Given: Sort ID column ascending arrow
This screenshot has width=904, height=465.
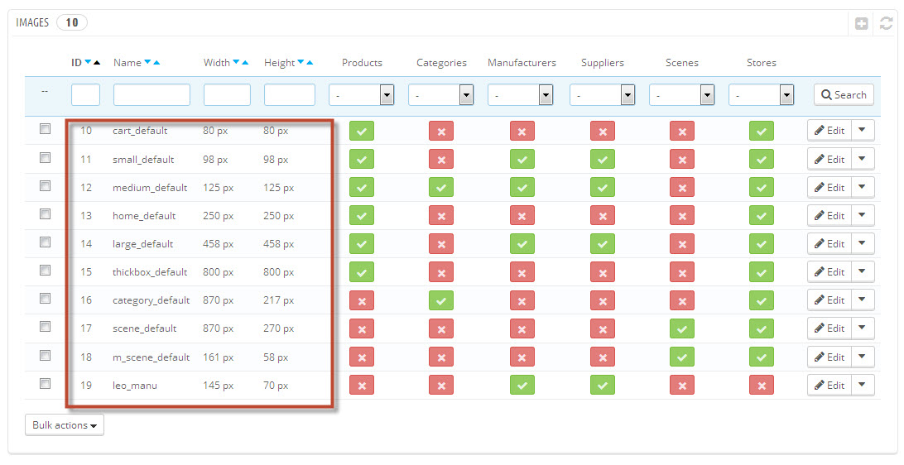Looking at the screenshot, I should tap(97, 62).
